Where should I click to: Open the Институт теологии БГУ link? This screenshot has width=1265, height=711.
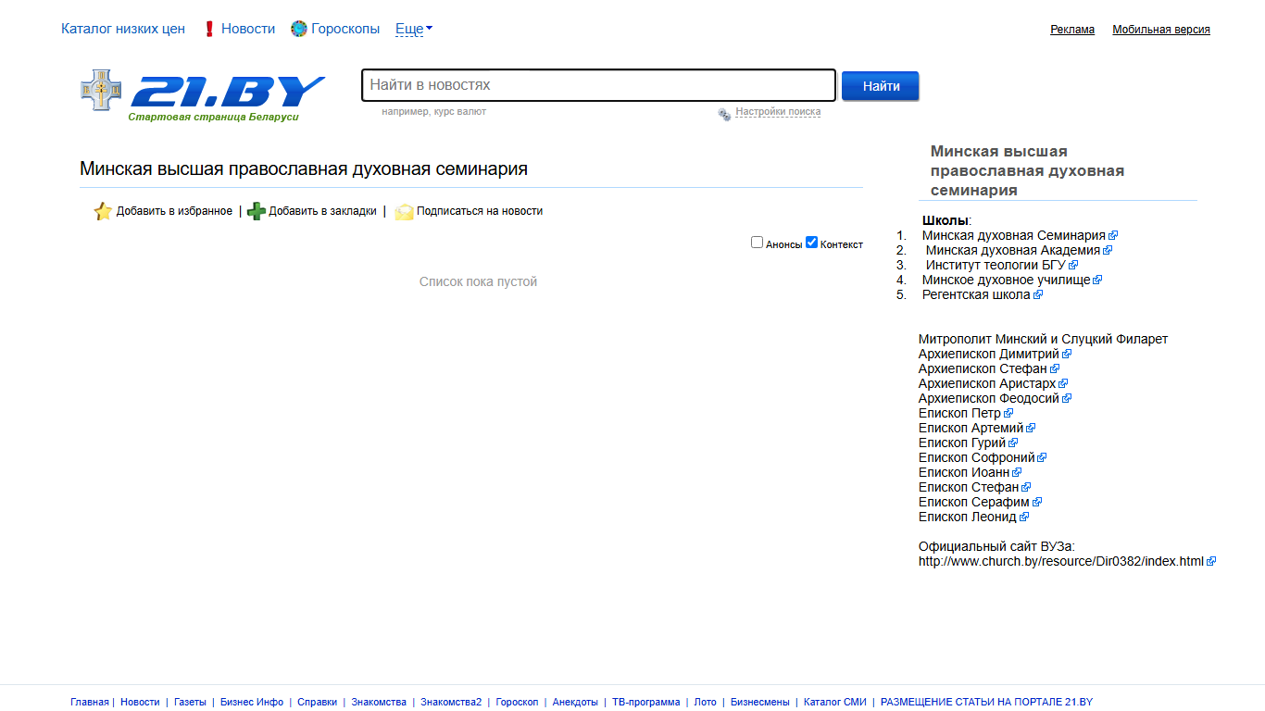point(996,266)
